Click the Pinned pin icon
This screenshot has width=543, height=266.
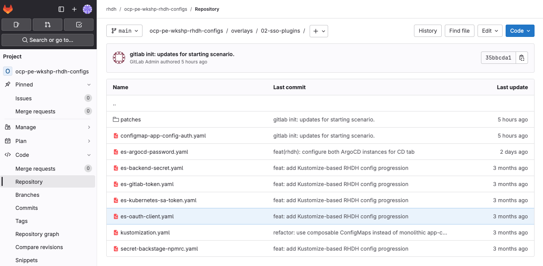[x=8, y=85]
